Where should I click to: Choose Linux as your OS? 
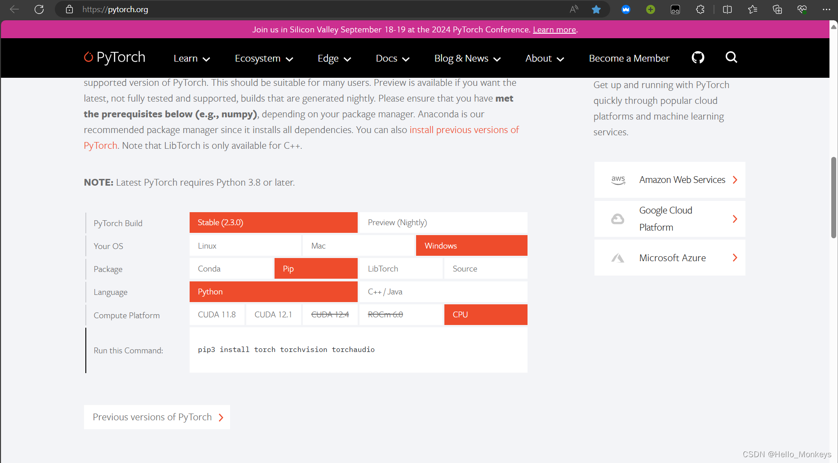tap(245, 245)
